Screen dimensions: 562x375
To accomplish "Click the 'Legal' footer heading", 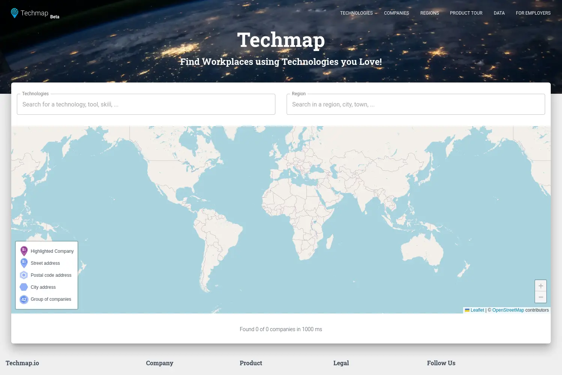I will click(x=341, y=363).
